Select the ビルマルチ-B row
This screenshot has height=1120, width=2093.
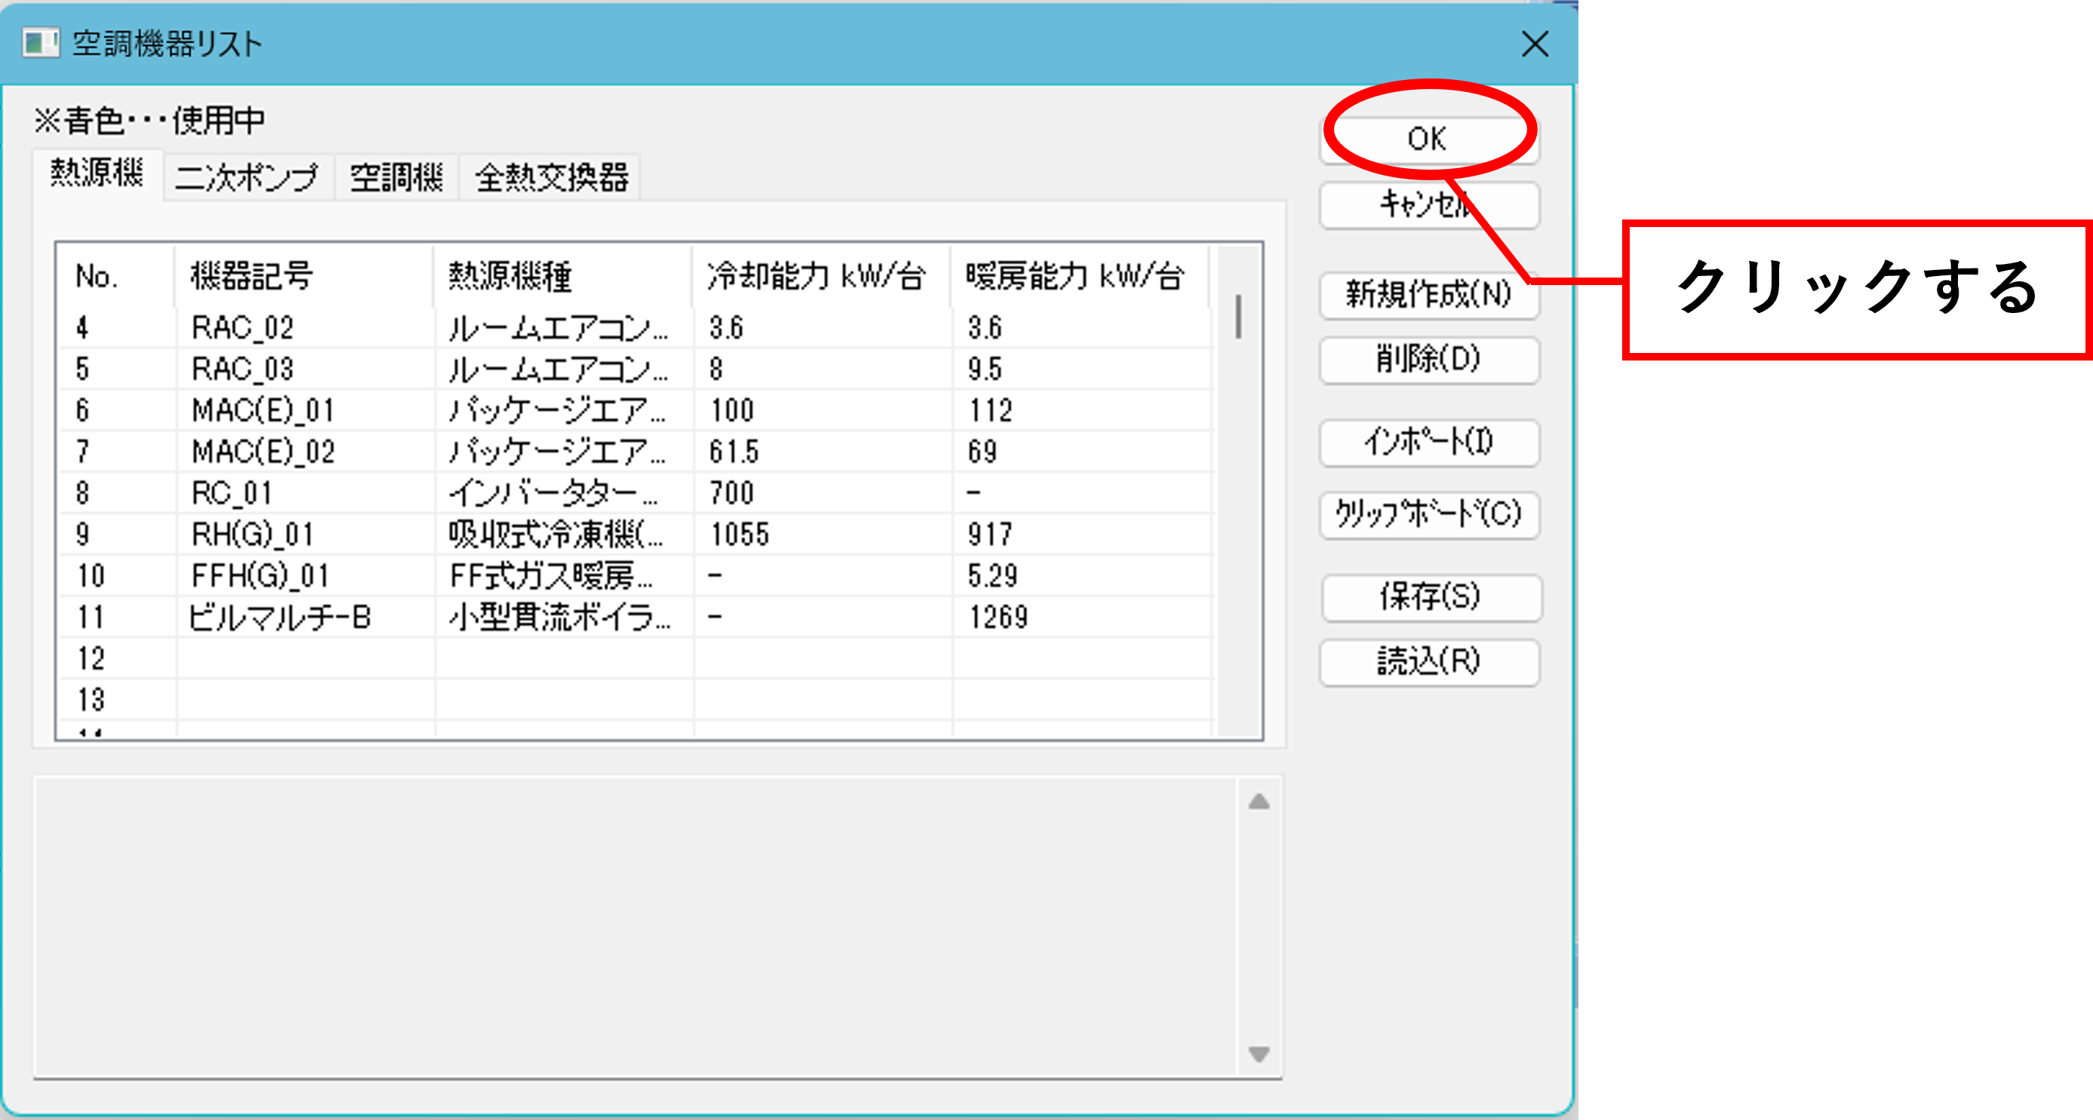tap(635, 617)
